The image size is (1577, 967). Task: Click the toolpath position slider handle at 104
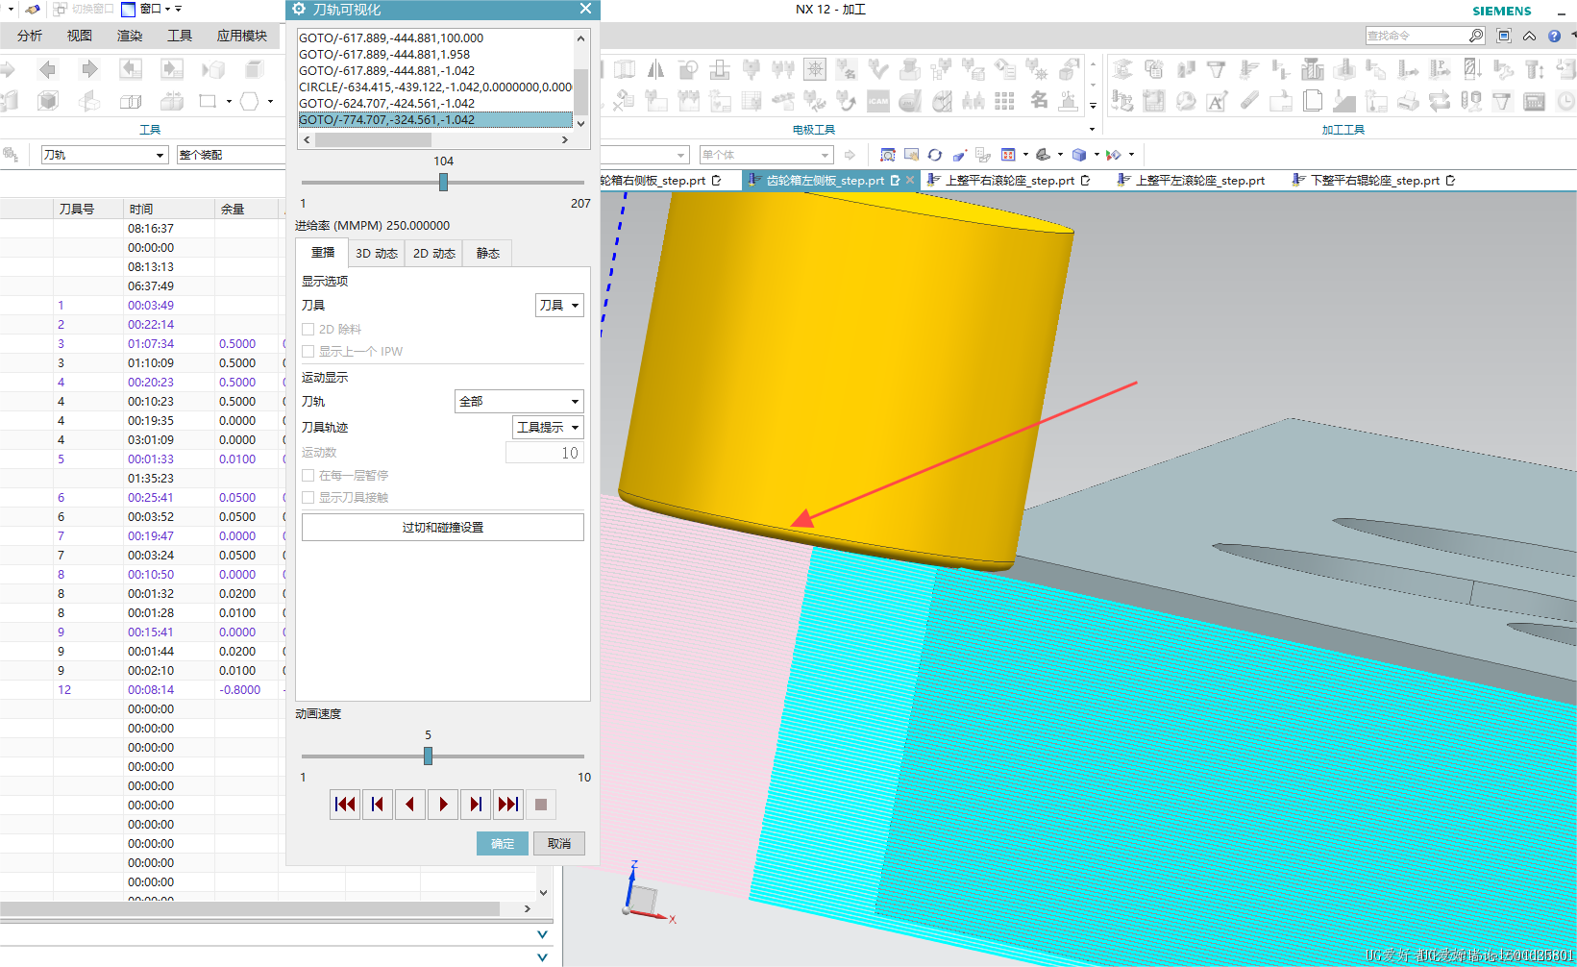coord(443,182)
